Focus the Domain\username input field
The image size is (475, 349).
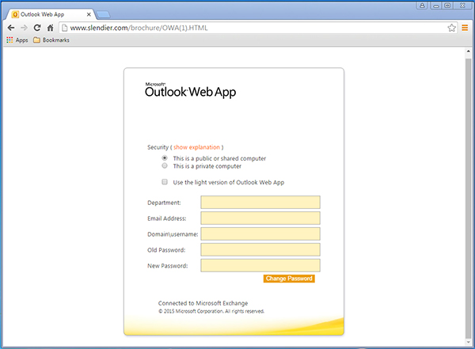260,233
